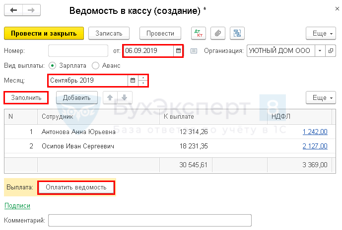Click the К выплате column header

pos(213,117)
